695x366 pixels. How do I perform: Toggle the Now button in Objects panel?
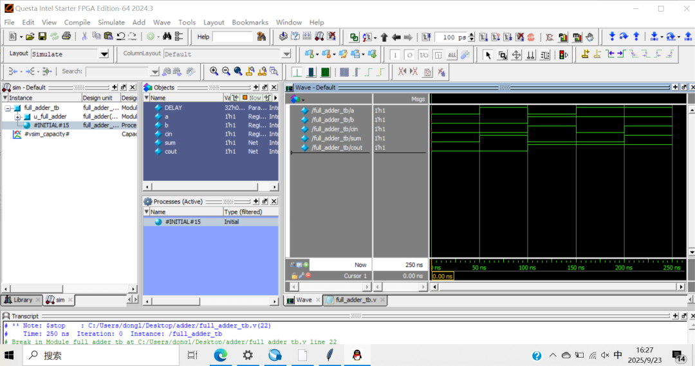[252, 97]
